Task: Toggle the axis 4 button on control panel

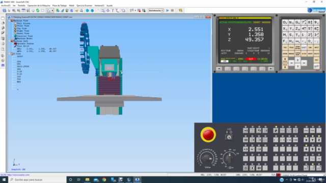Action: [306, 149]
